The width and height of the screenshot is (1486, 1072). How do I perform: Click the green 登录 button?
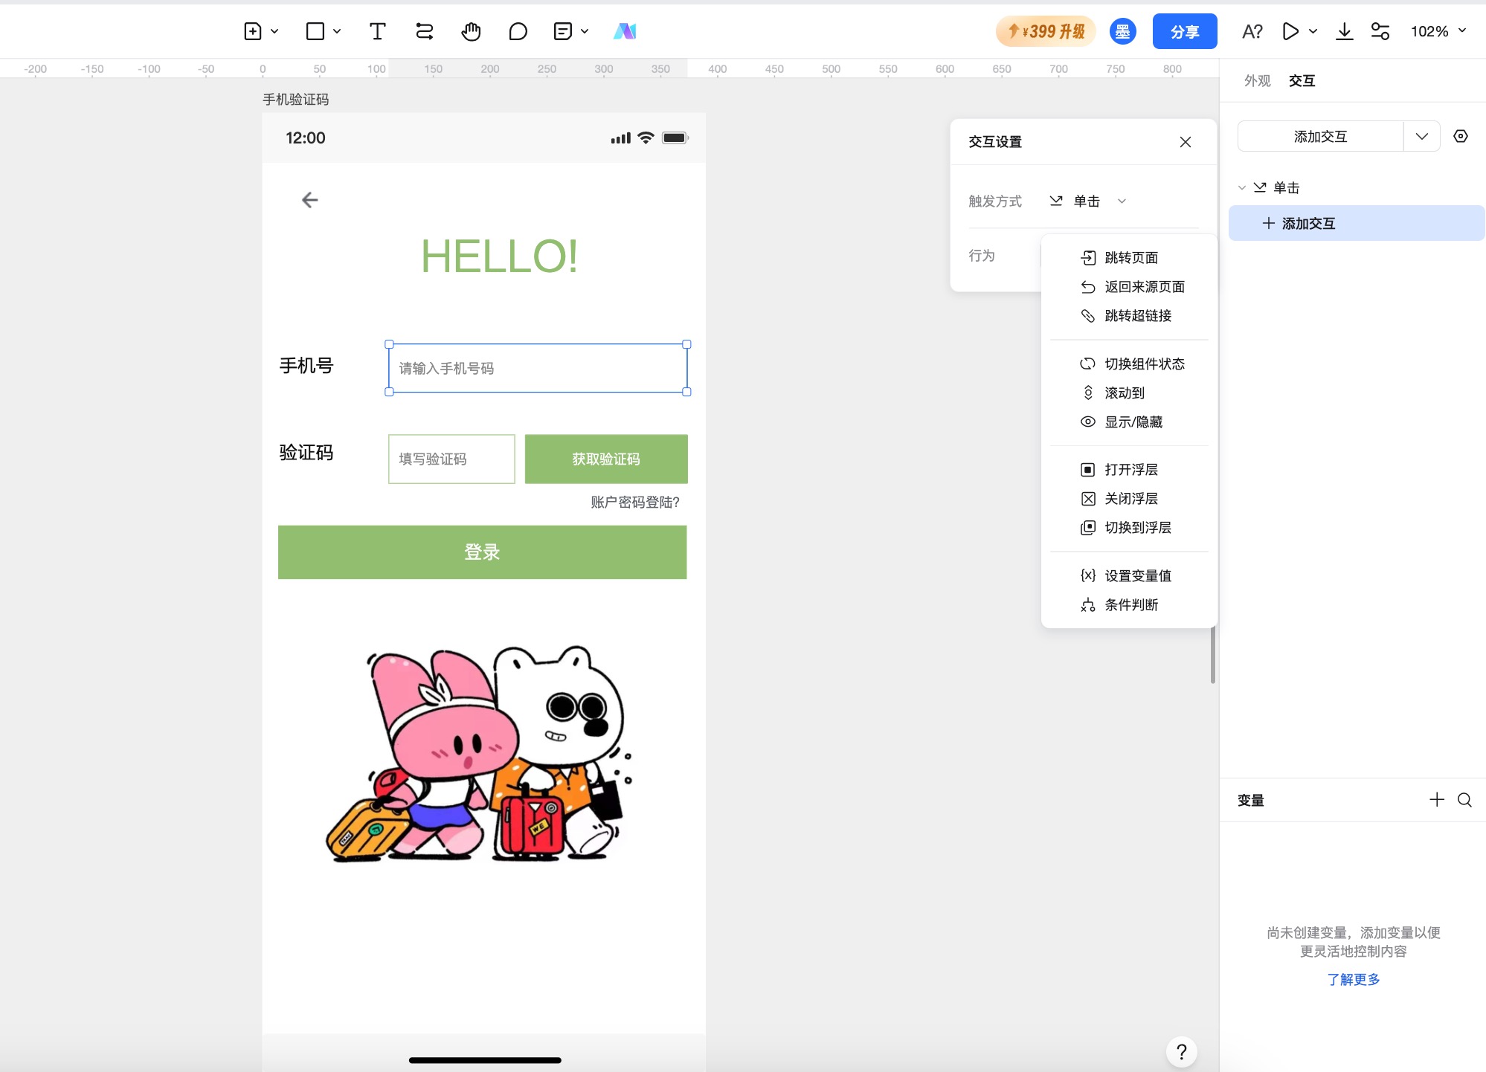click(x=482, y=552)
